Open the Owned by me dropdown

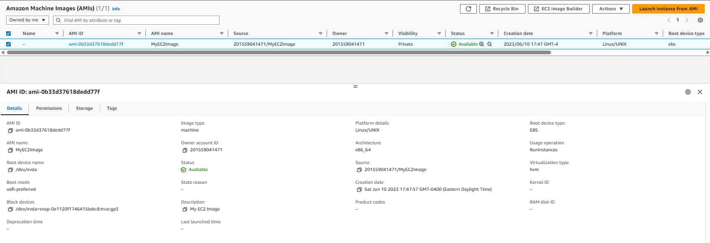click(x=27, y=20)
